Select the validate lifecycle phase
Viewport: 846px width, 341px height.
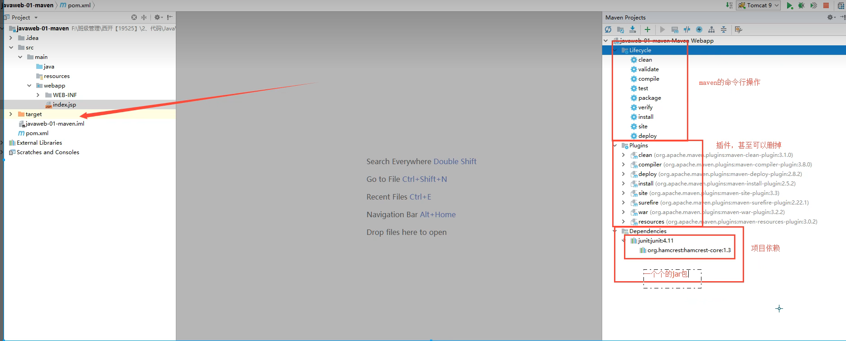(644, 69)
